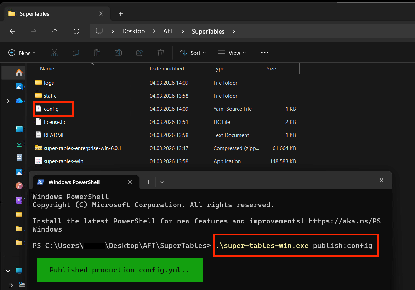Click AFT in the breadcrumb path
This screenshot has height=290, width=415.
pos(168,31)
